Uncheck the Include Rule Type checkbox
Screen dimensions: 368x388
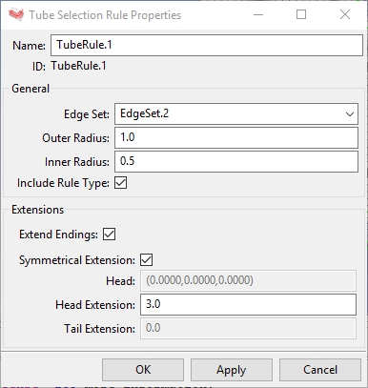point(121,183)
